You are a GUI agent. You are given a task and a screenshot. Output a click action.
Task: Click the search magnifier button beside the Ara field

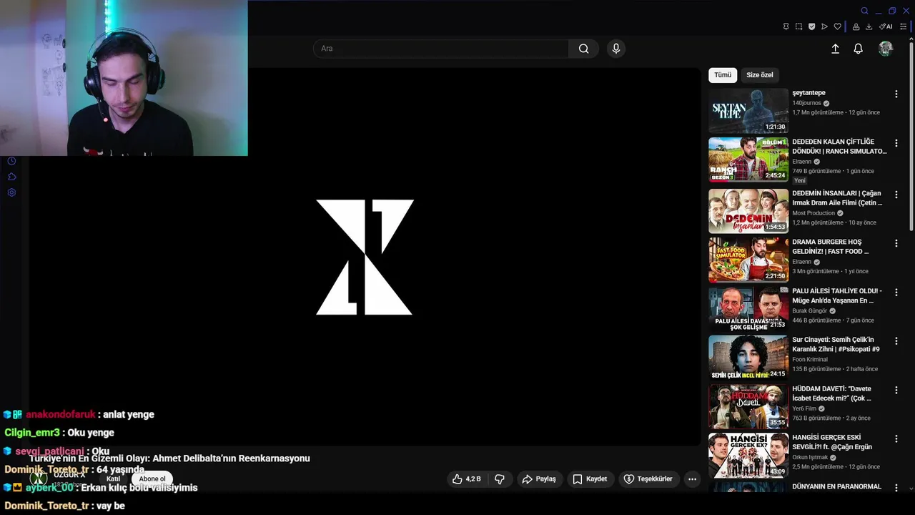[583, 49]
